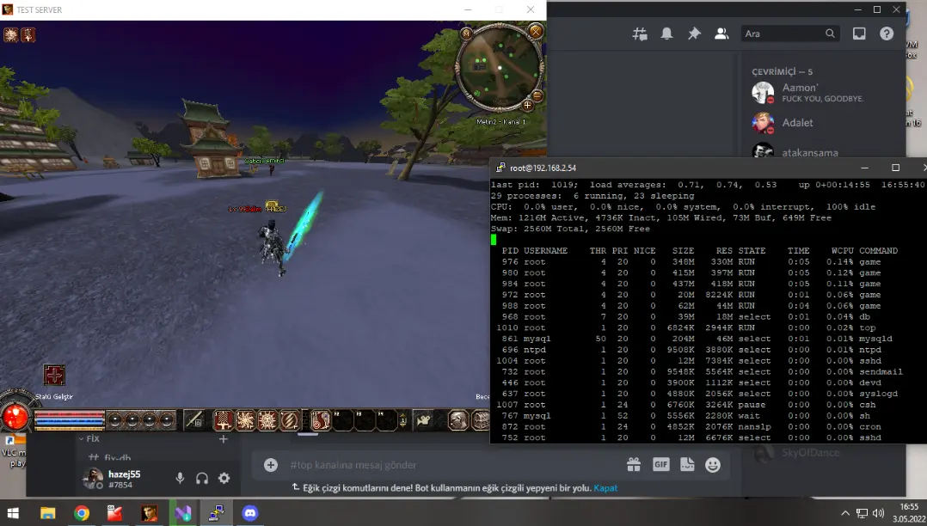
Task: Click the PID column header in top
Action: tap(510, 251)
